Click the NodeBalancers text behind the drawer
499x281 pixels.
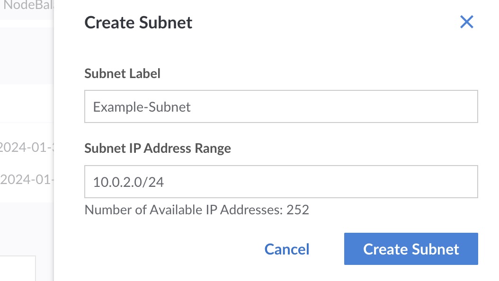coord(28,6)
